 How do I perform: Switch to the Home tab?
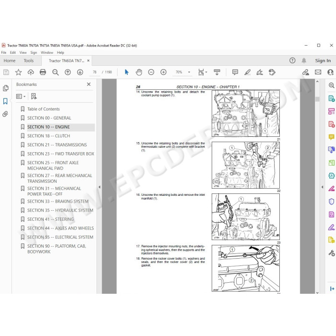[x=10, y=60]
